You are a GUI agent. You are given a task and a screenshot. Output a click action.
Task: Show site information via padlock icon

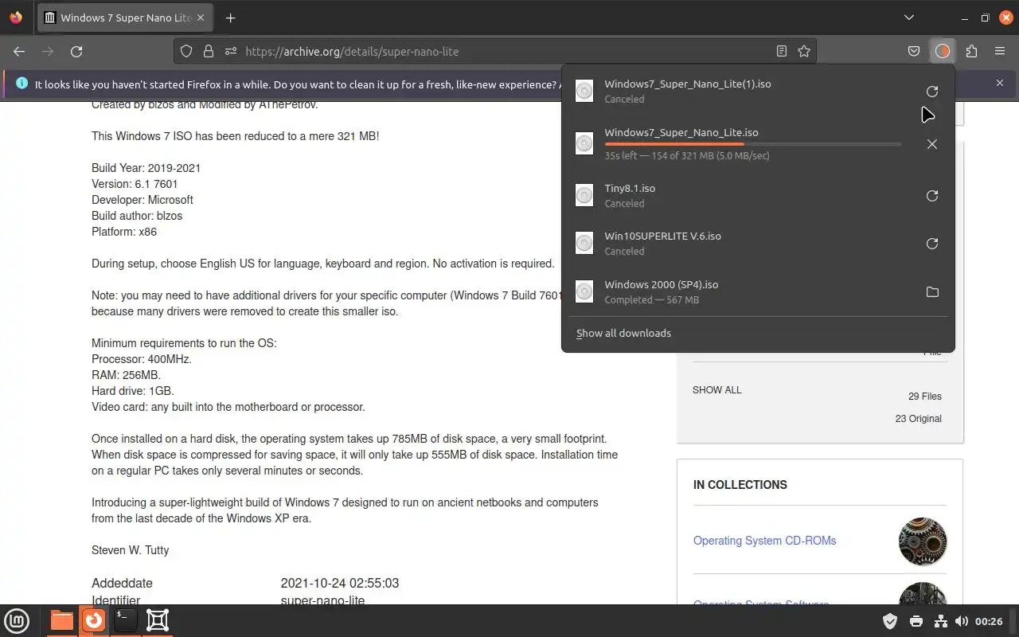pyautogui.click(x=209, y=51)
